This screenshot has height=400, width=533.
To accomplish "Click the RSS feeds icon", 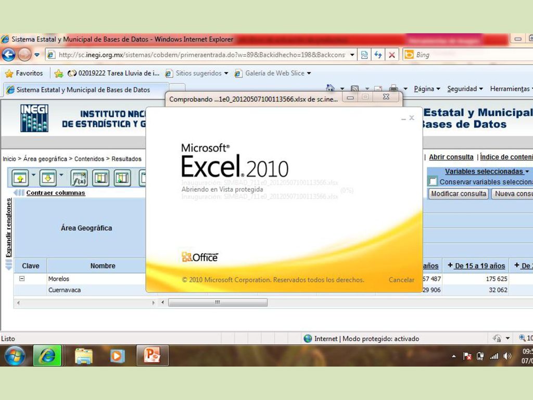I will click(x=354, y=89).
